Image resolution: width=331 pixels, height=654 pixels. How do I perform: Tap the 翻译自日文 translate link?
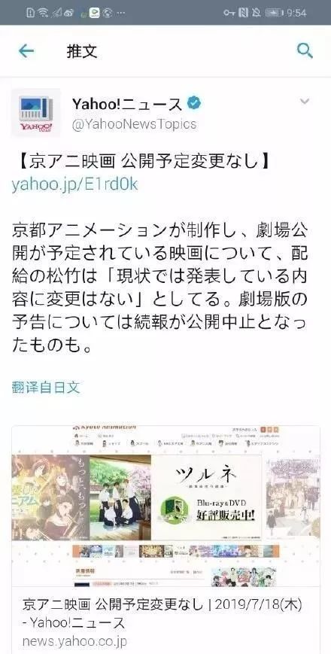click(45, 388)
